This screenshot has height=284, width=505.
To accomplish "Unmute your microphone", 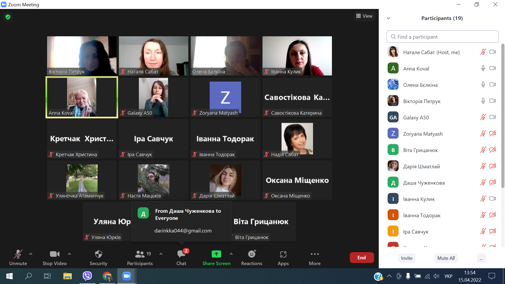I will (x=18, y=254).
